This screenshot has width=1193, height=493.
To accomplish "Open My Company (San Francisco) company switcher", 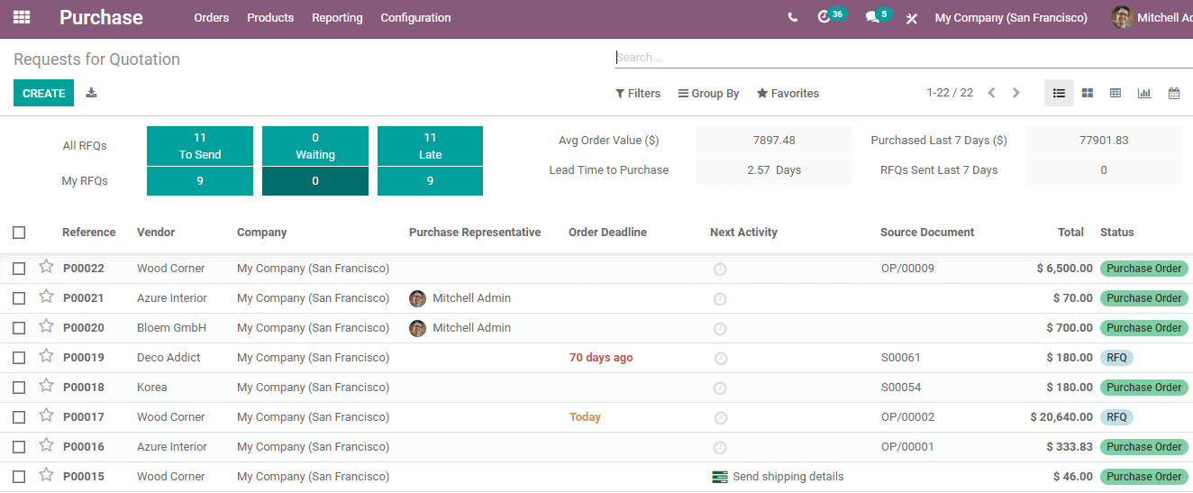I will click(x=1011, y=17).
